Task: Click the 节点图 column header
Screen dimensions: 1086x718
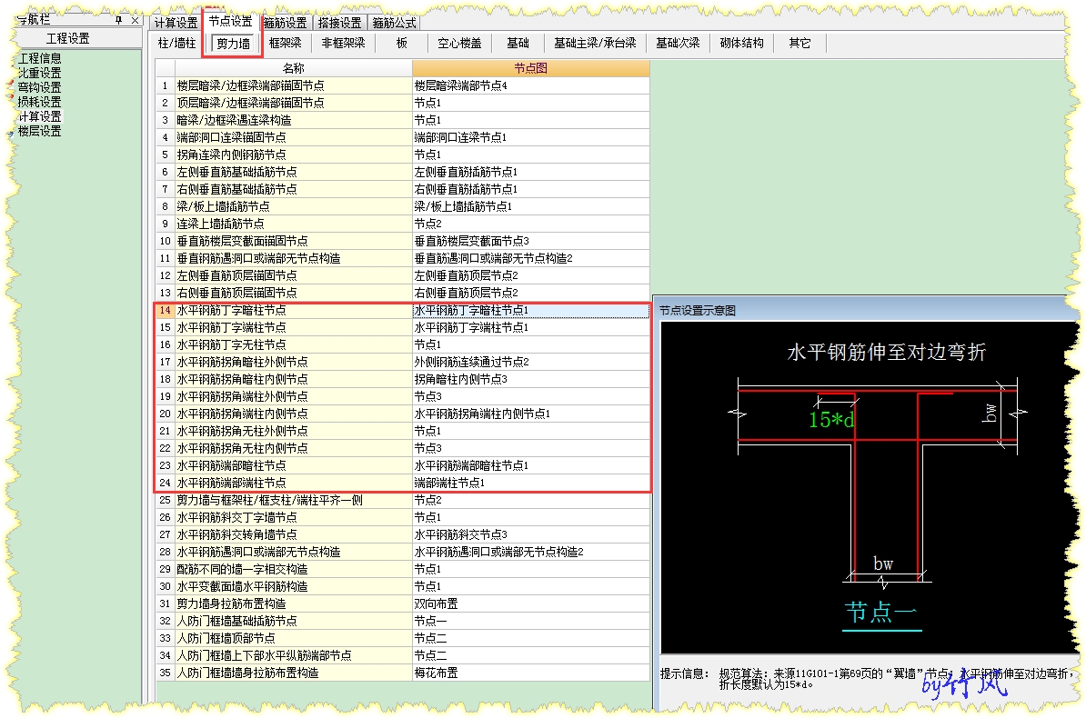Action: click(530, 68)
